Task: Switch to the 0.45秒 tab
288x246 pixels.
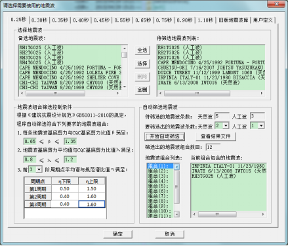Action: pos(102,20)
